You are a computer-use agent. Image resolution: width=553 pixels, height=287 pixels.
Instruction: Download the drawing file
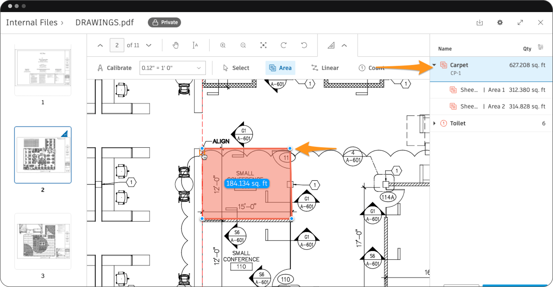pyautogui.click(x=480, y=23)
